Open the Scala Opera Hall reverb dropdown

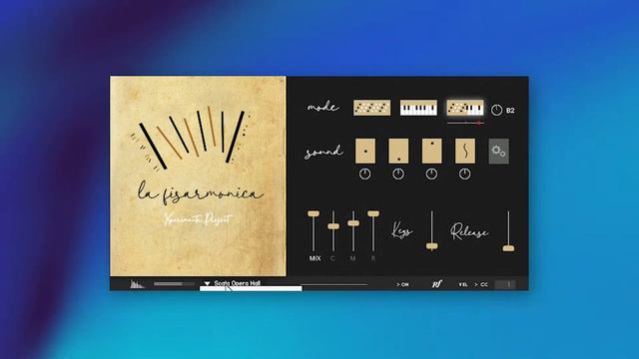233,283
